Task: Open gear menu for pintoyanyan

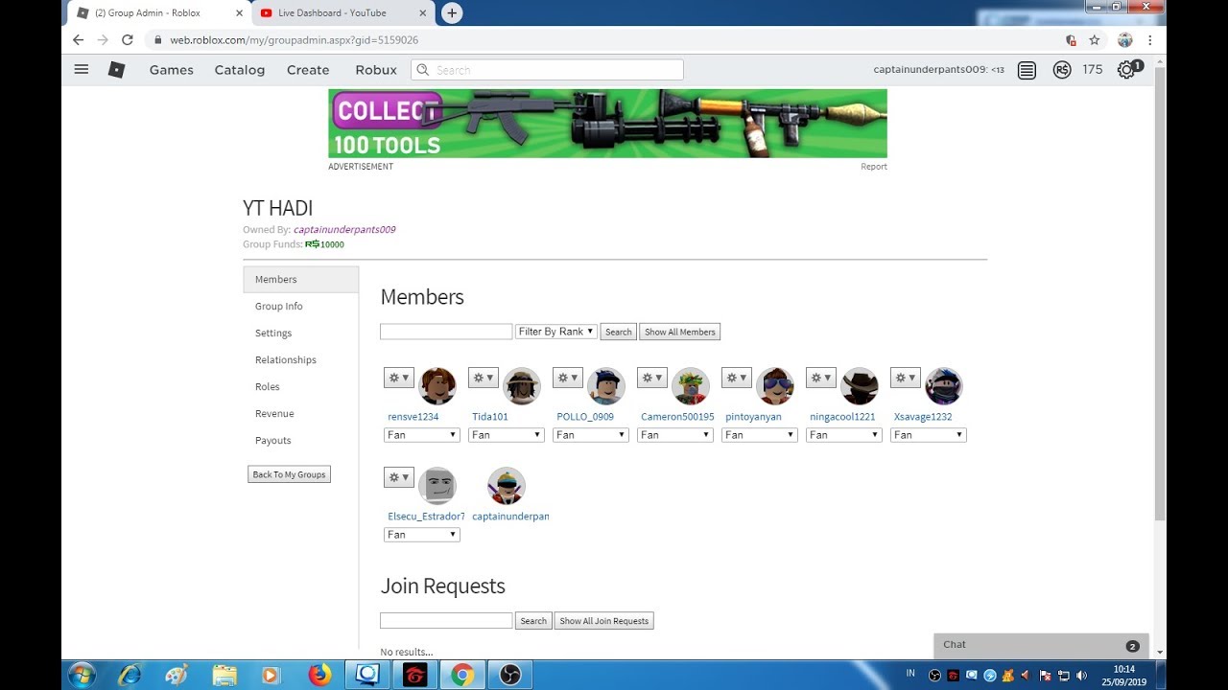Action: [737, 378]
